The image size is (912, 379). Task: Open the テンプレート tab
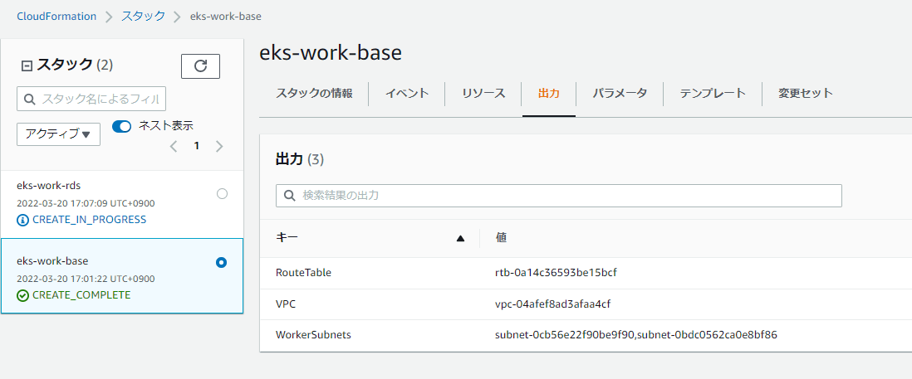(x=713, y=94)
